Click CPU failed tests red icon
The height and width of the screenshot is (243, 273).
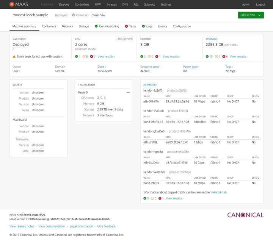[x=91, y=56]
